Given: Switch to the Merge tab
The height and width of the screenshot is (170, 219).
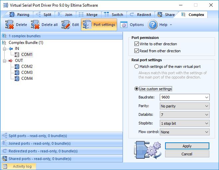Looking at the screenshot, I should pos(88,15).
